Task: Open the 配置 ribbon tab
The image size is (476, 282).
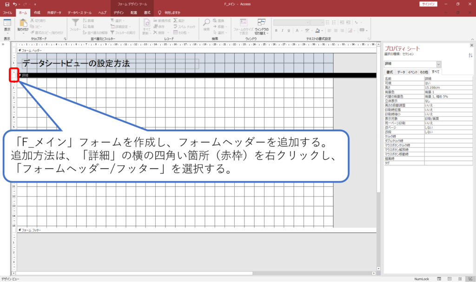Action: click(x=134, y=13)
